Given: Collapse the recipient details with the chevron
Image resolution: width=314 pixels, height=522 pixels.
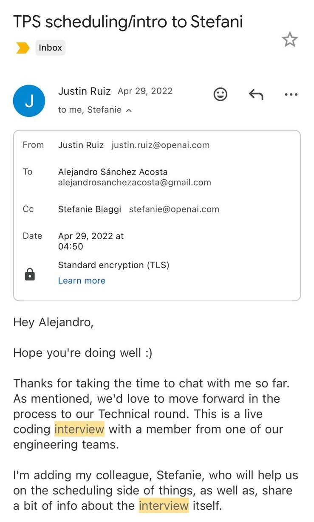Looking at the screenshot, I should [129, 110].
